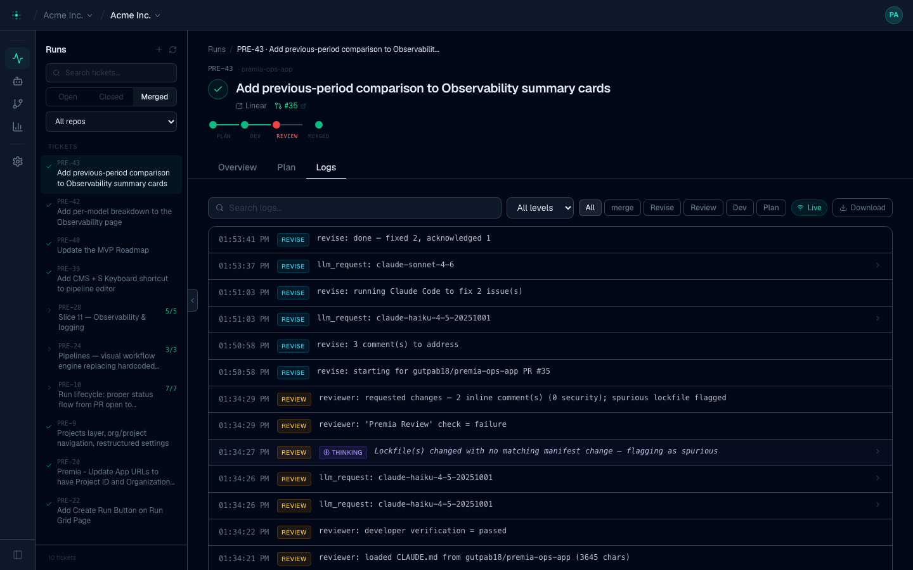Open the All levels dropdown
Viewport: 913px width, 570px height.
pyautogui.click(x=540, y=208)
